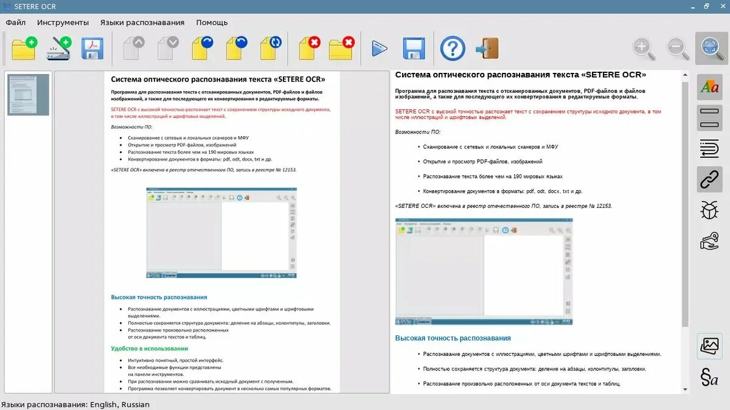Click the scroll down arrow of text pane
Viewport: 730px width, 410px height.
(x=685, y=389)
